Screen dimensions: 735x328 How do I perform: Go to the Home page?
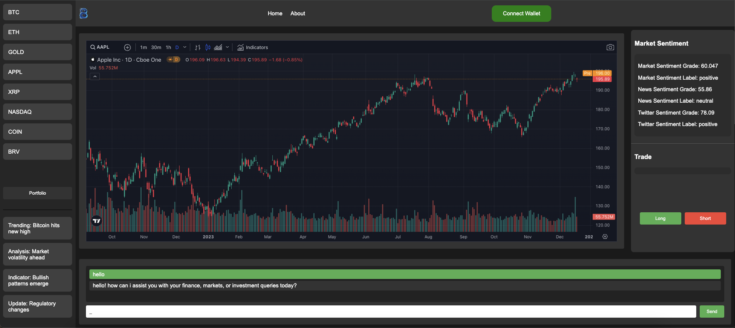click(x=275, y=13)
